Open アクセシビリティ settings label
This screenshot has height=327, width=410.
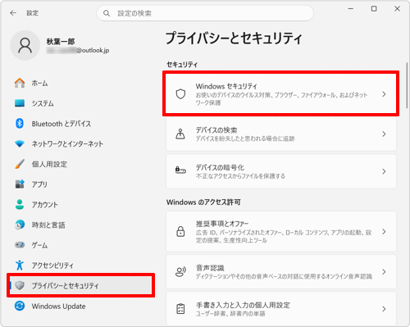point(52,266)
